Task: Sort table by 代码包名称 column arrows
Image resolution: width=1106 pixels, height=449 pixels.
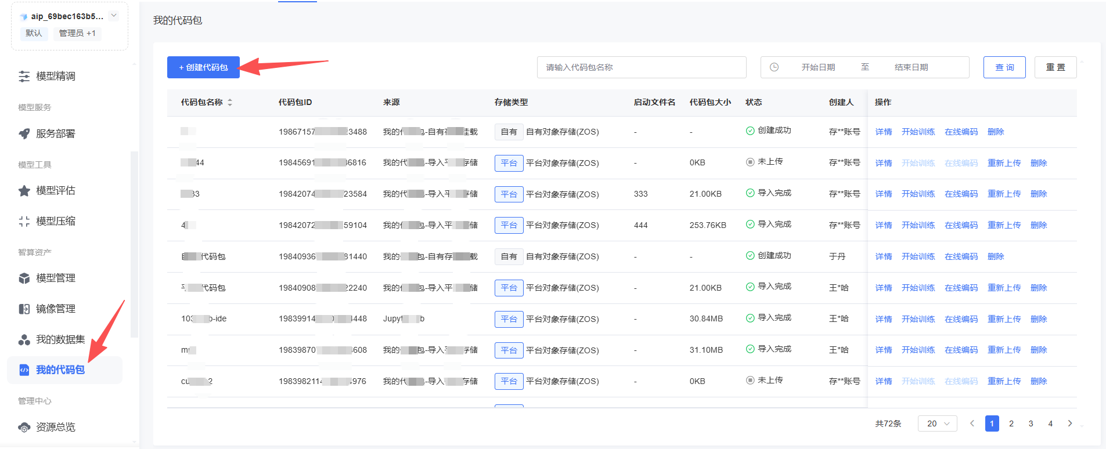Action: tap(230, 102)
